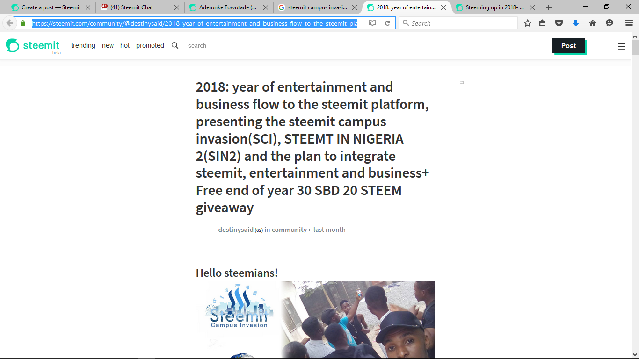Screen dimensions: 639x359
Task: Close the Steemit Chat tab
Action: [x=176, y=7]
